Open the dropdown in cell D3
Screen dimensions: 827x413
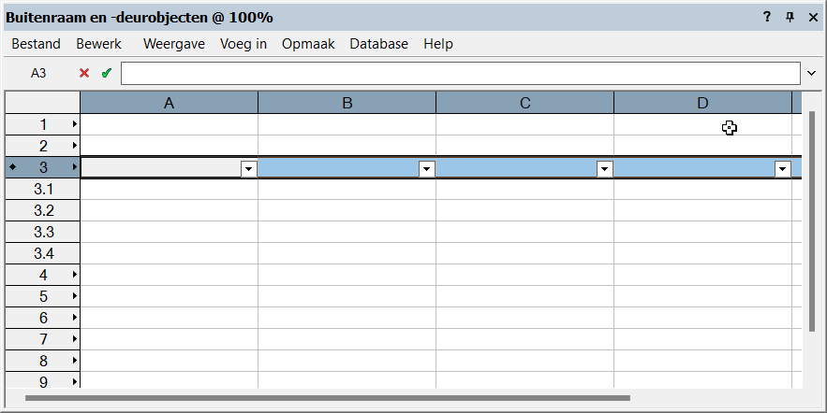(783, 168)
